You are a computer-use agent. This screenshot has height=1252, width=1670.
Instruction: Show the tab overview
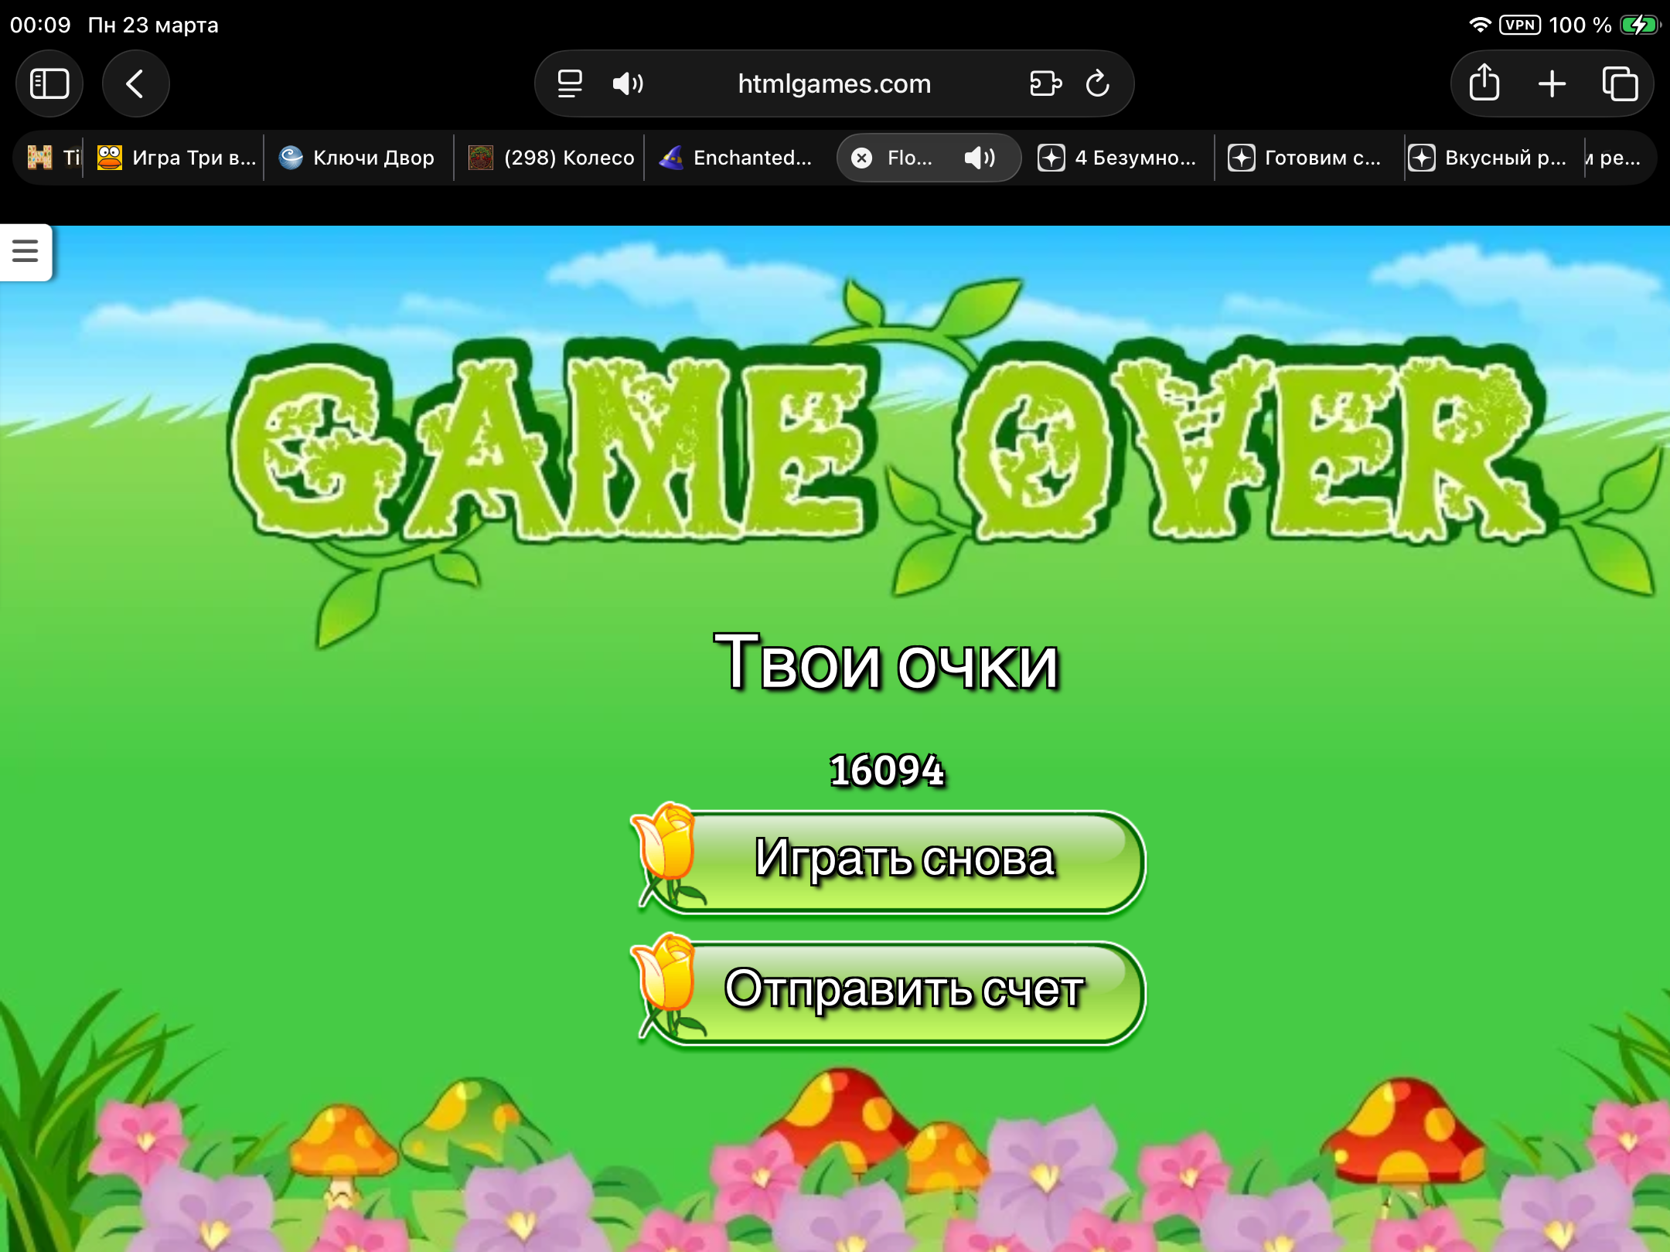click(x=1620, y=83)
